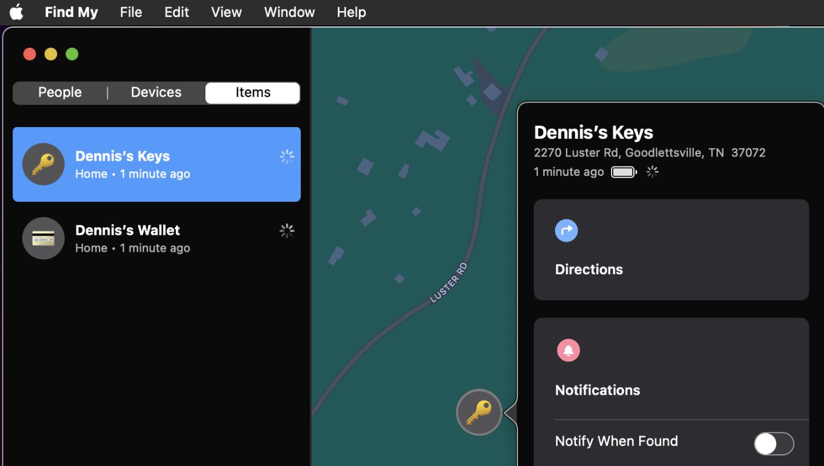824x466 pixels.
Task: Switch to the Devices tab
Action: pyautogui.click(x=156, y=92)
